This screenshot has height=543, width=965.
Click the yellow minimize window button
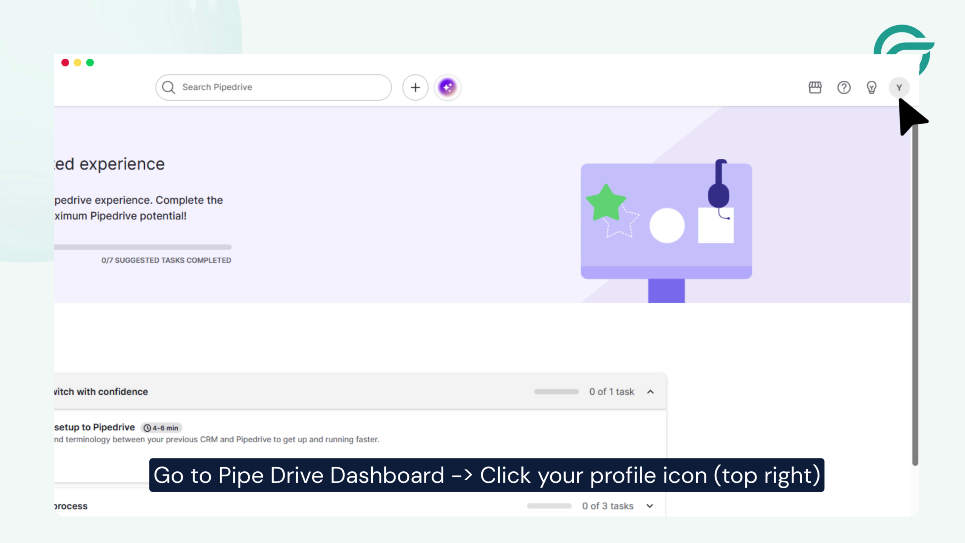point(78,63)
